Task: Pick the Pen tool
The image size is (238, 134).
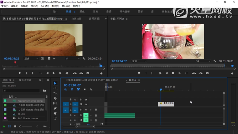Action: pos(55,108)
